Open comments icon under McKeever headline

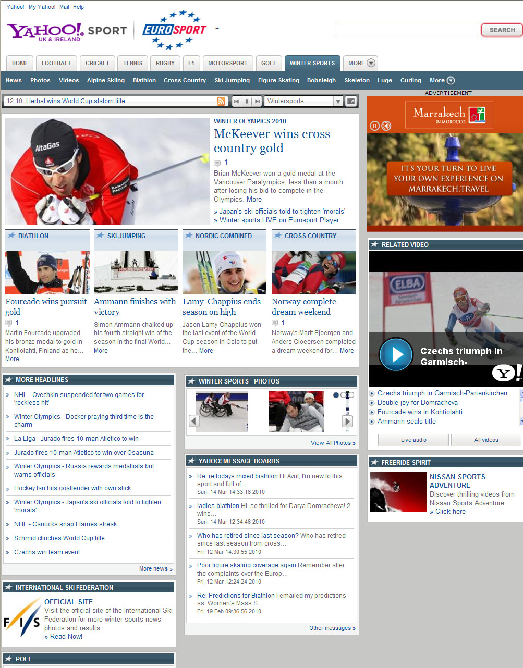point(217,163)
